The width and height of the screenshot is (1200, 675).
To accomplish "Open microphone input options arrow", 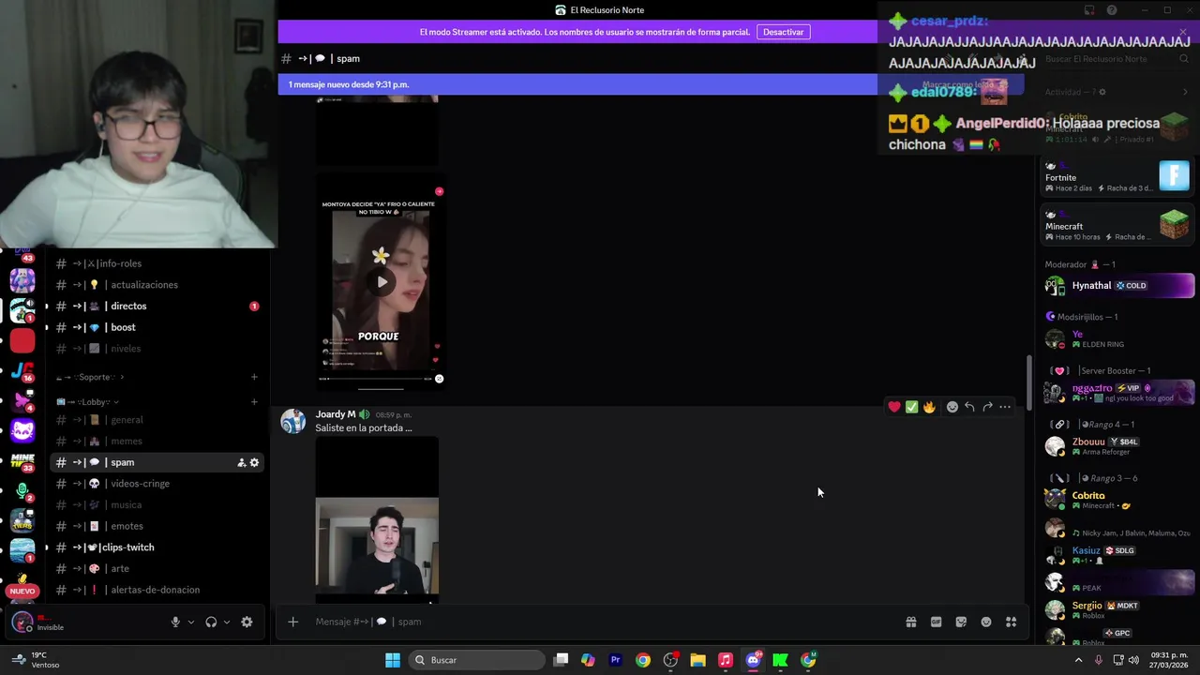I will 191,622.
